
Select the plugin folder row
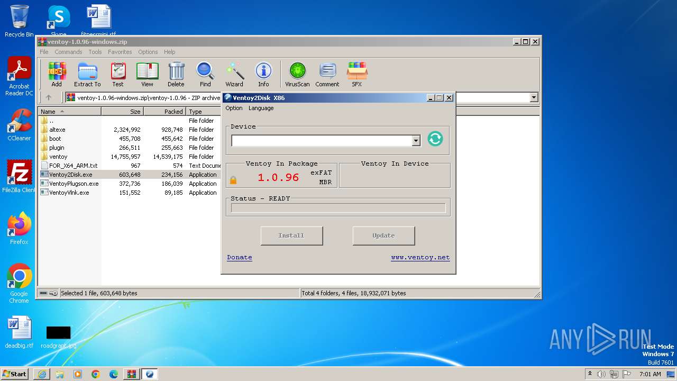pos(130,148)
